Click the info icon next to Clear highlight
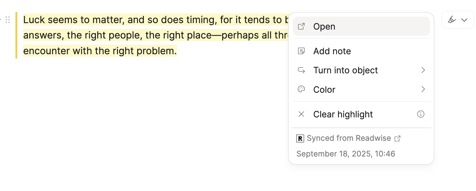 coord(420,114)
